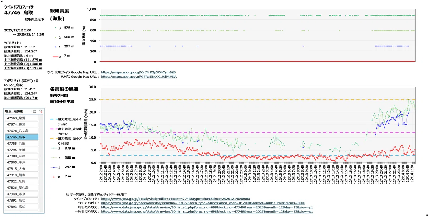Choose station 47893_高知
Screen dimensions: 429x218
coord(21,207)
